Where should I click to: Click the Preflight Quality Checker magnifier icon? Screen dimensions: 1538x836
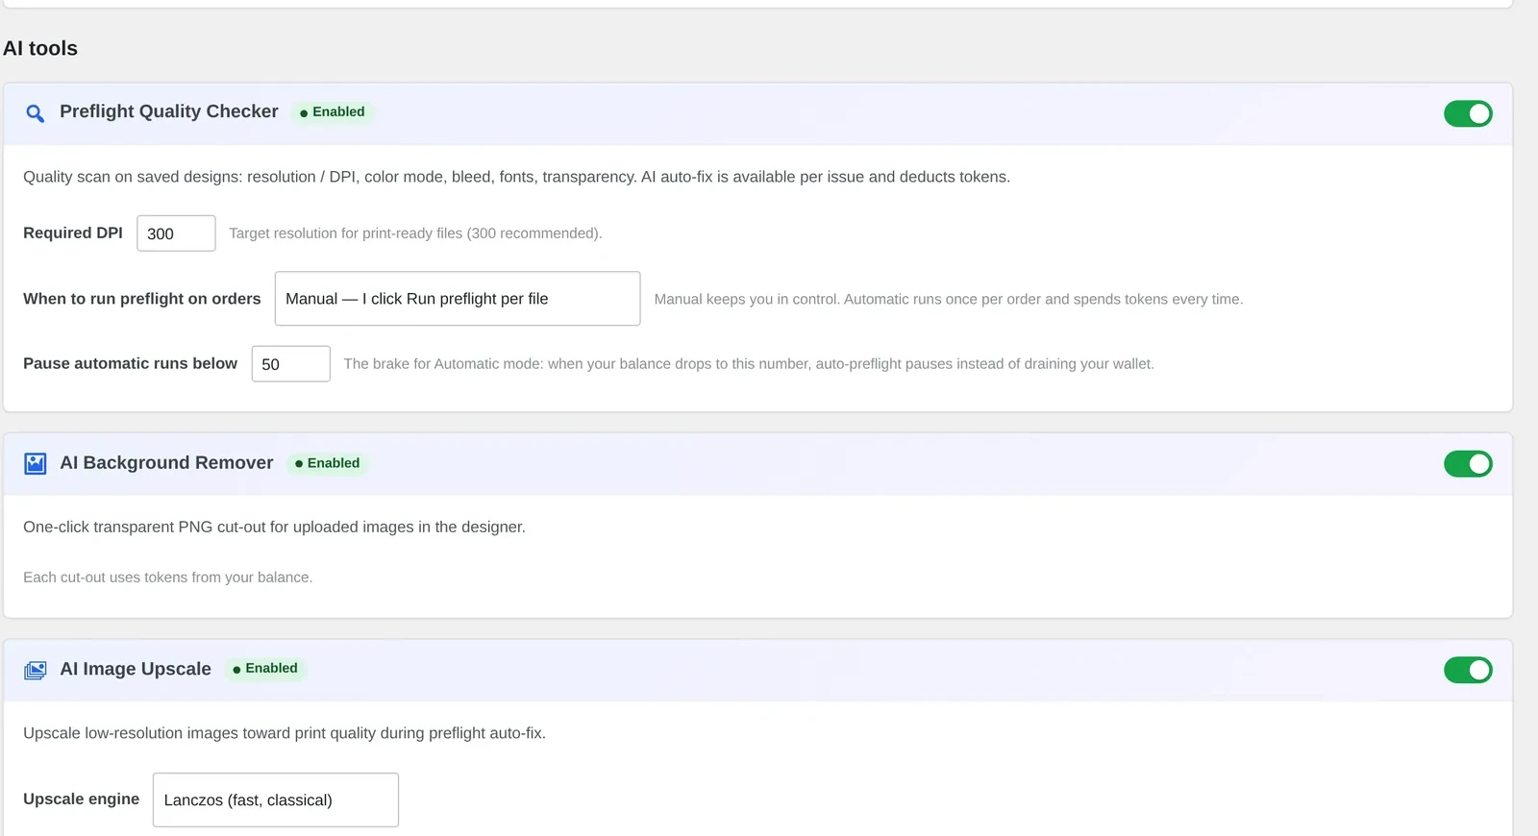36,113
